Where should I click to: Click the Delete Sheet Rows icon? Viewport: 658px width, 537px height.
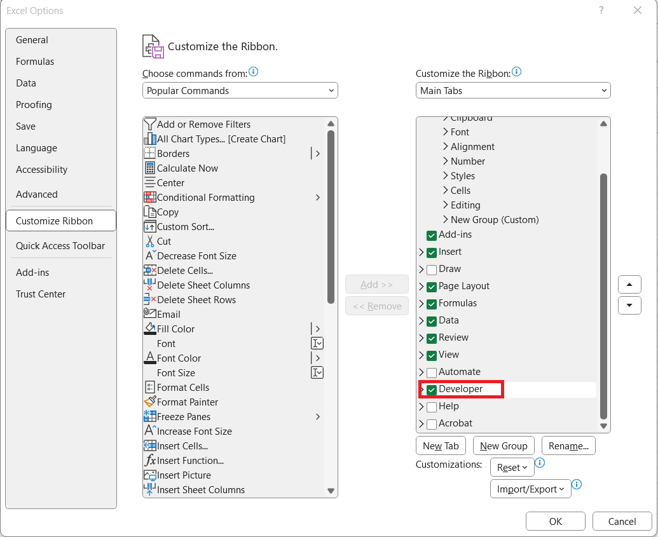coord(150,299)
